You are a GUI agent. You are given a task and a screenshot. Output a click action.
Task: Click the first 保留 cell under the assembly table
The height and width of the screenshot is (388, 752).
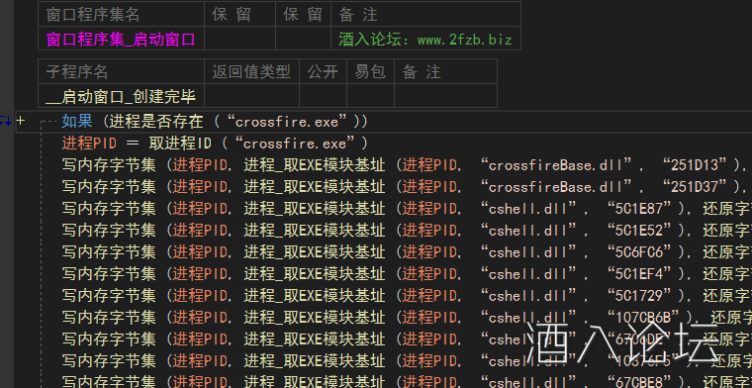coord(239,39)
